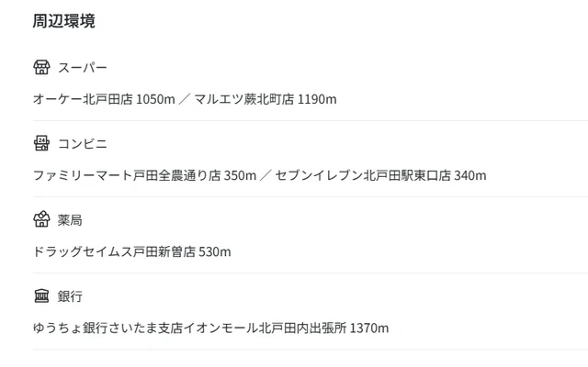Click the supermarket store icon

tap(41, 67)
